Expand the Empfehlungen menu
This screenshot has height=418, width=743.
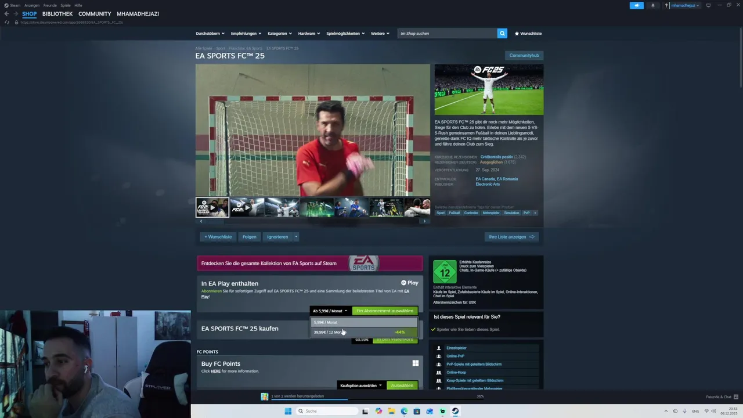tap(246, 34)
